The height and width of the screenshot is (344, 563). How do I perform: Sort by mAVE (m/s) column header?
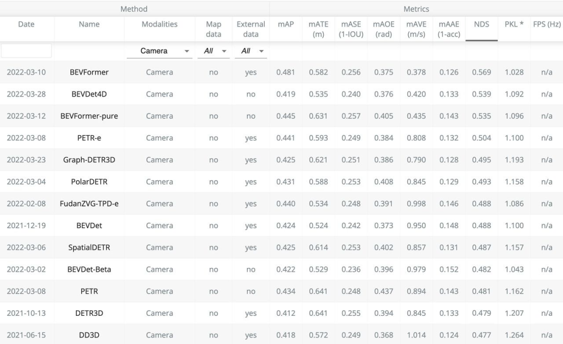pos(417,29)
